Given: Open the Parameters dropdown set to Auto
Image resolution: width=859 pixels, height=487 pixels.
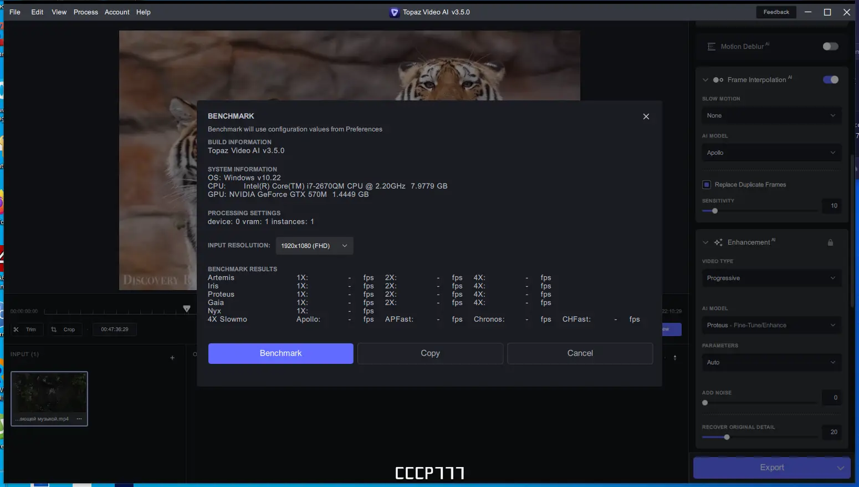Looking at the screenshot, I should coord(771,362).
